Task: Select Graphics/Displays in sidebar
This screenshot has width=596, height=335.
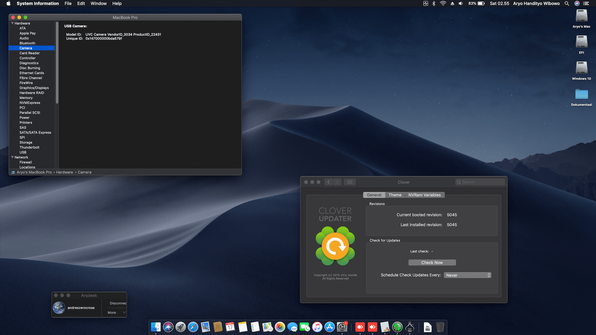Action: (x=34, y=88)
